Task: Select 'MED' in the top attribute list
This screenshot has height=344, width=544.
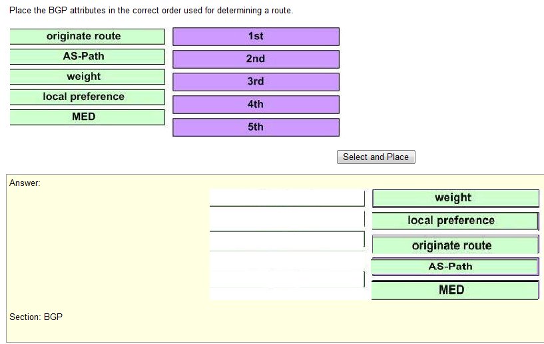Action: pos(87,117)
